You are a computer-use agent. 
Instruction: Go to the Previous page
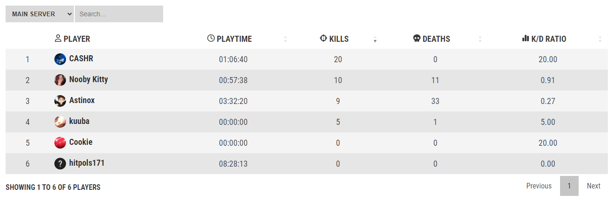tap(539, 186)
